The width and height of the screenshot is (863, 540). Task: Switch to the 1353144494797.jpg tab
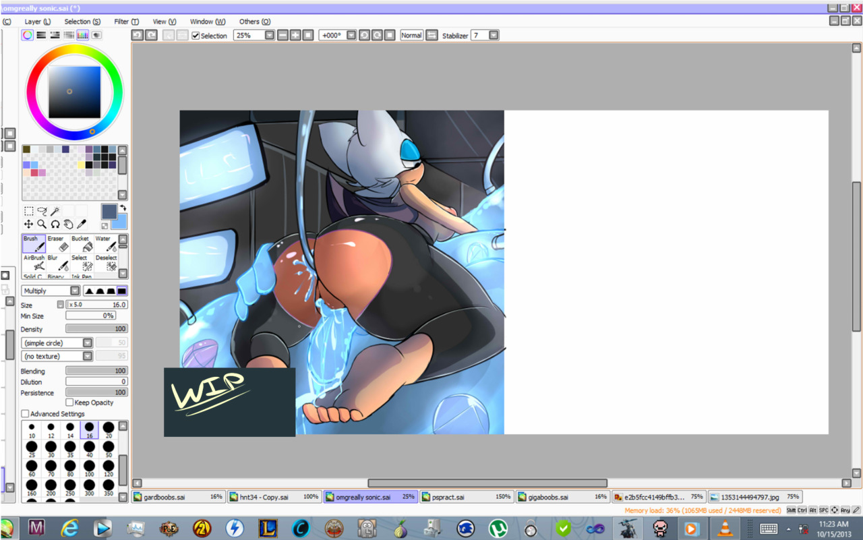755,497
